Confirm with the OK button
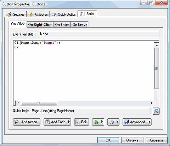This screenshot has width=170, height=146. pos(108,140)
